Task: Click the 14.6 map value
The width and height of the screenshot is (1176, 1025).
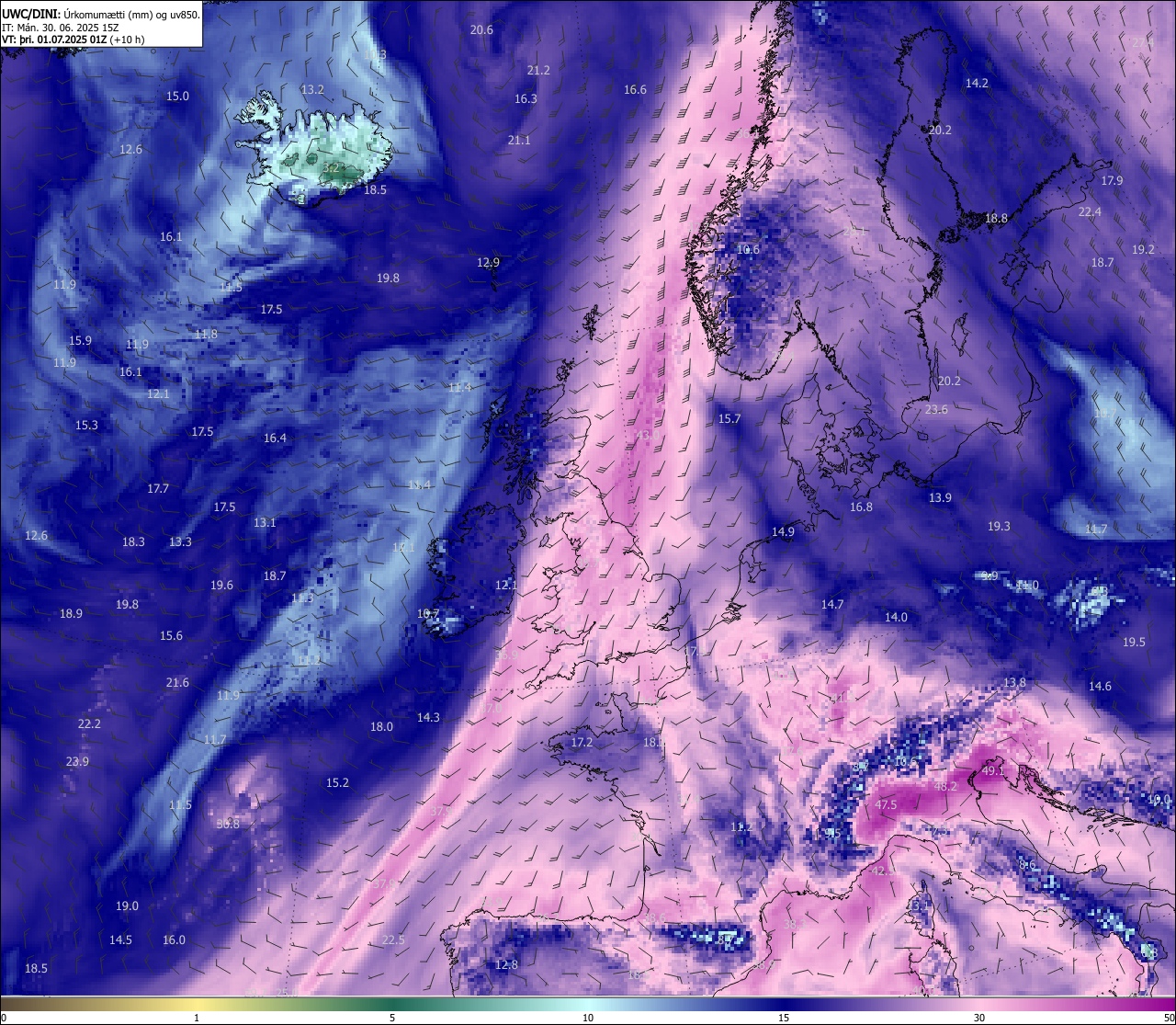Action: (1100, 687)
